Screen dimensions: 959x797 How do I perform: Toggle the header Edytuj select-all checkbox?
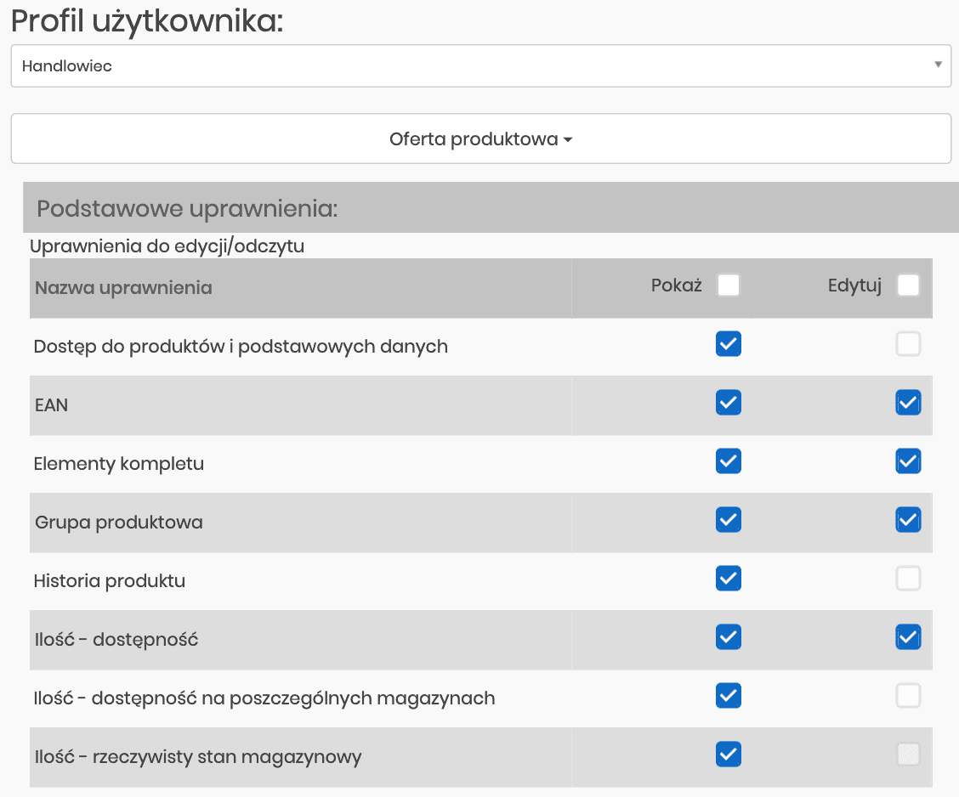coord(908,285)
